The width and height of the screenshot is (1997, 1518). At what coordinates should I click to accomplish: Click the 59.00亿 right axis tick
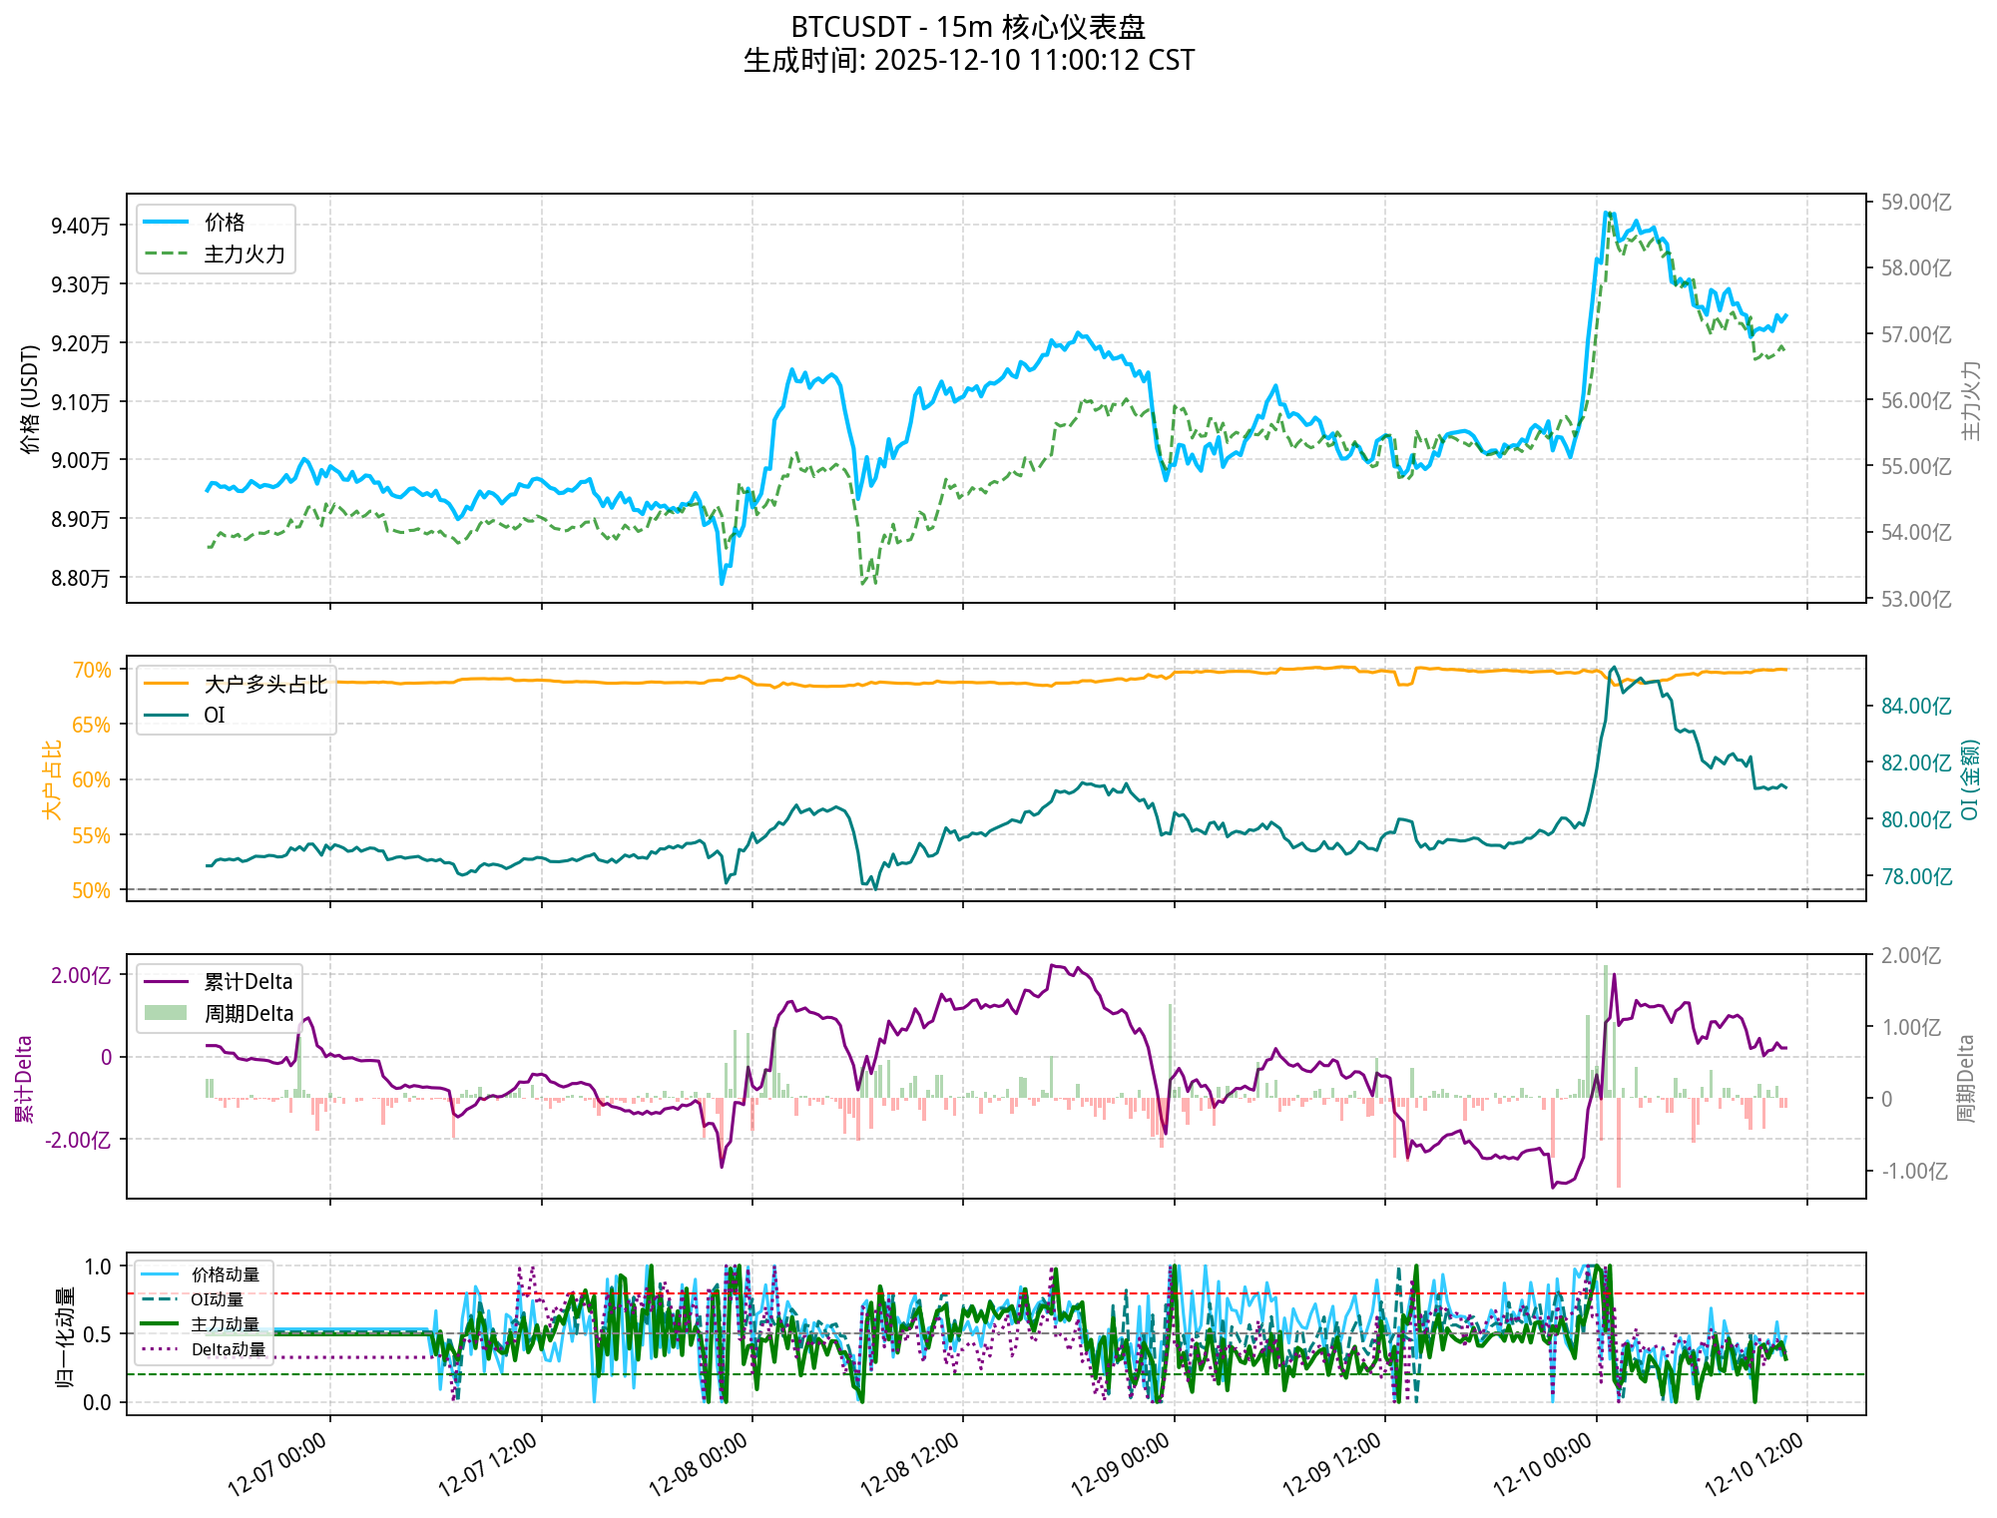pos(1915,203)
